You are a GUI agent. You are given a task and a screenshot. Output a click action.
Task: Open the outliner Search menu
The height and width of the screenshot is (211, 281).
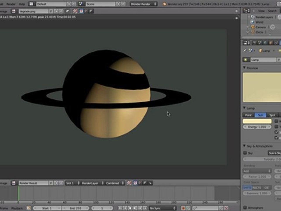[272, 11]
